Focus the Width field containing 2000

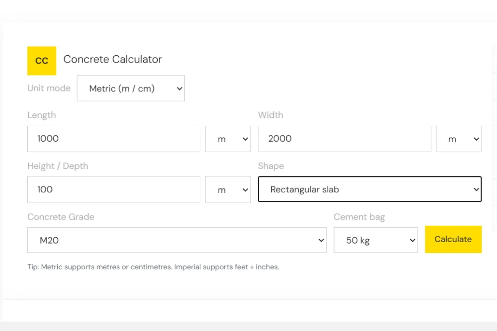[344, 139]
